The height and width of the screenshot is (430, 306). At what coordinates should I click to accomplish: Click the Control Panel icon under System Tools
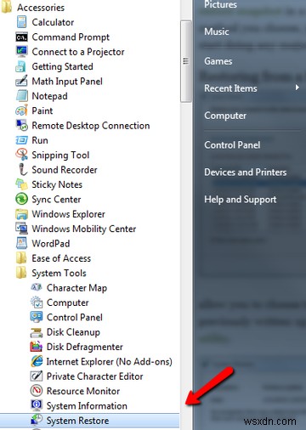(37, 317)
